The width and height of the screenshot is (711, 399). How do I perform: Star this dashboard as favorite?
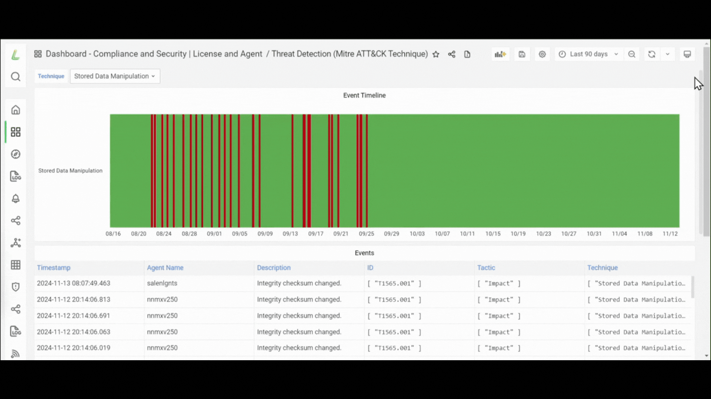coord(436,54)
